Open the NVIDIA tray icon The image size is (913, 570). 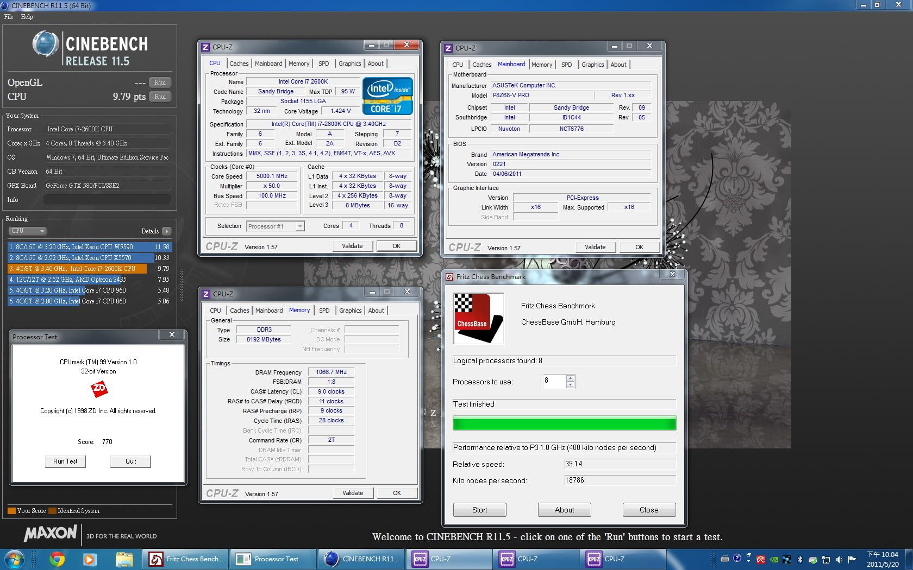(774, 559)
